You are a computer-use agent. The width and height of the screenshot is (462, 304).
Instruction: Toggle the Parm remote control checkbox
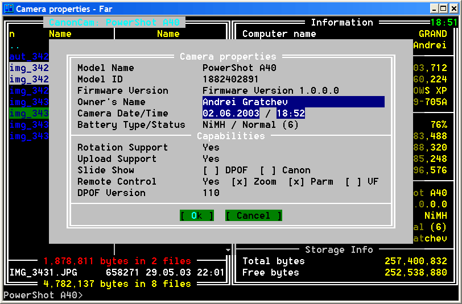[296, 182]
